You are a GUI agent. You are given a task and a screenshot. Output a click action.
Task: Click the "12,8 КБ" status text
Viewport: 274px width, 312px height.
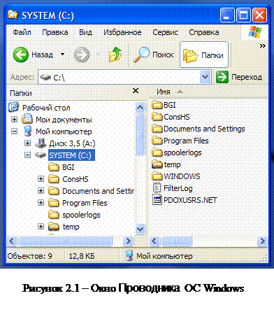(82, 256)
